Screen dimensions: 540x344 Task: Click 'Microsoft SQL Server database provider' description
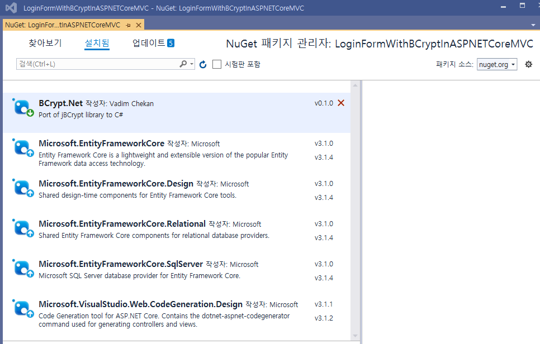click(140, 276)
